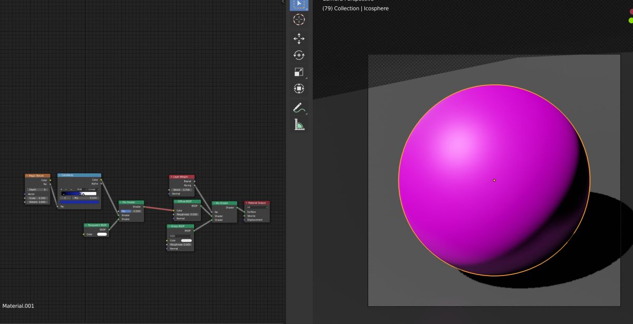Collapse the left Mix Shader node
The width and height of the screenshot is (633, 324).
coord(121,202)
